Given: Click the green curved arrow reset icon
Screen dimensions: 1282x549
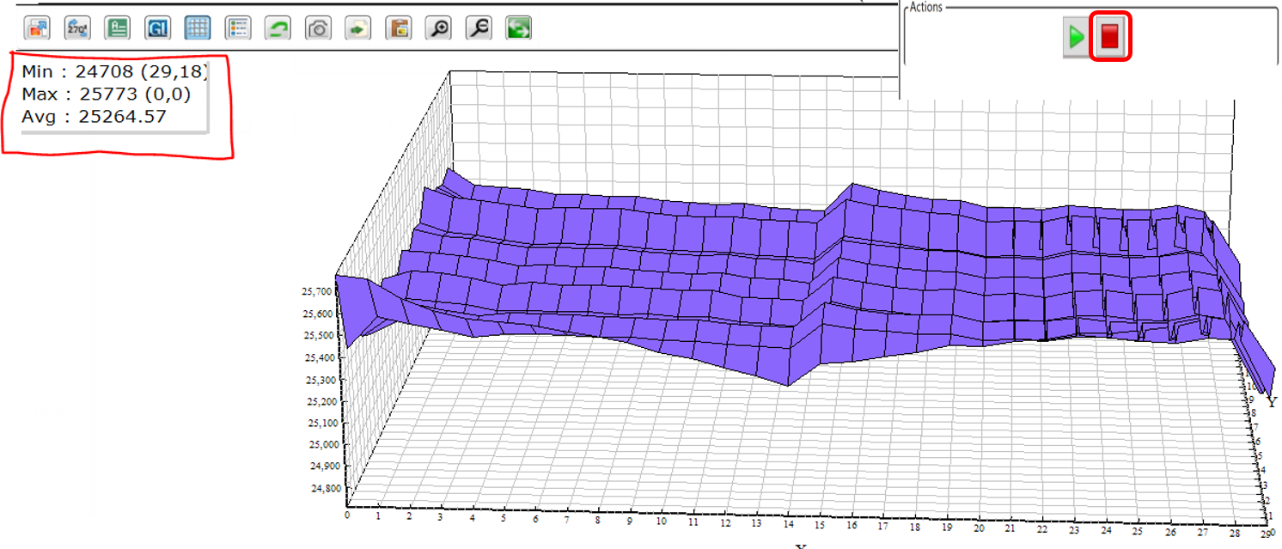Looking at the screenshot, I should tap(278, 27).
